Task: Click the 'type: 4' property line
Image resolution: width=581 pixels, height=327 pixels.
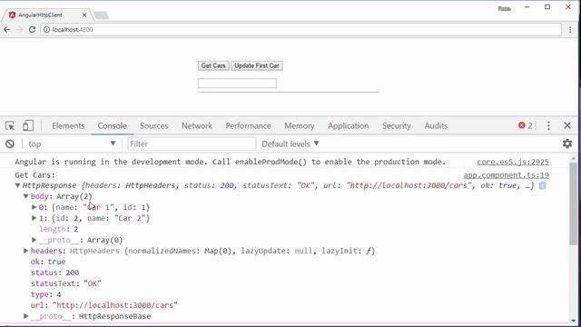Action: coord(46,294)
